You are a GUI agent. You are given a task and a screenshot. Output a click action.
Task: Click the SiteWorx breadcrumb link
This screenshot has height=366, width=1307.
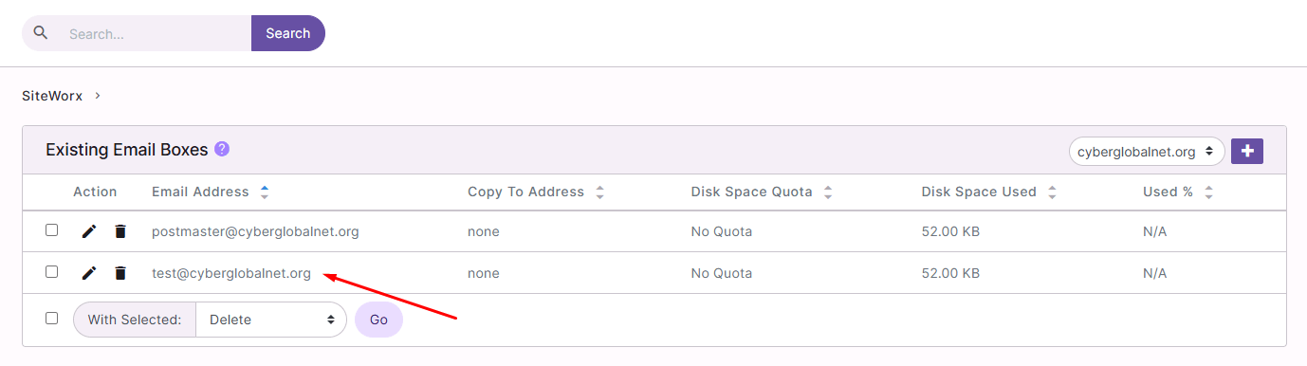point(52,96)
